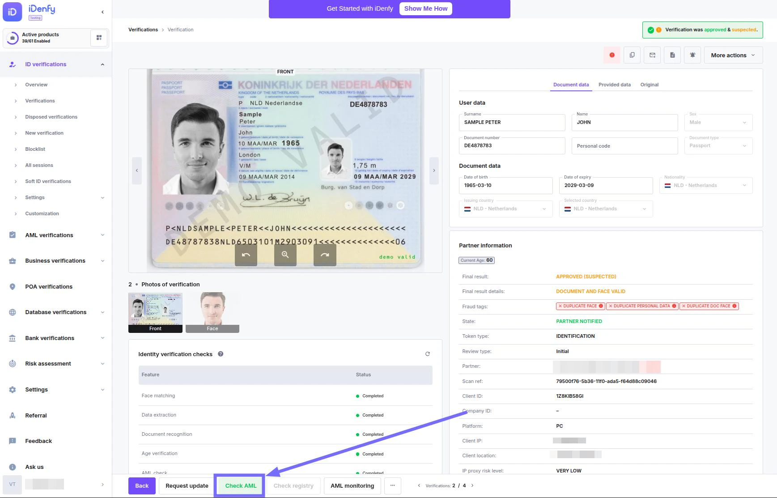
Task: Remove DUPLICATE DOC FACE fraud tag
Action: click(684, 306)
